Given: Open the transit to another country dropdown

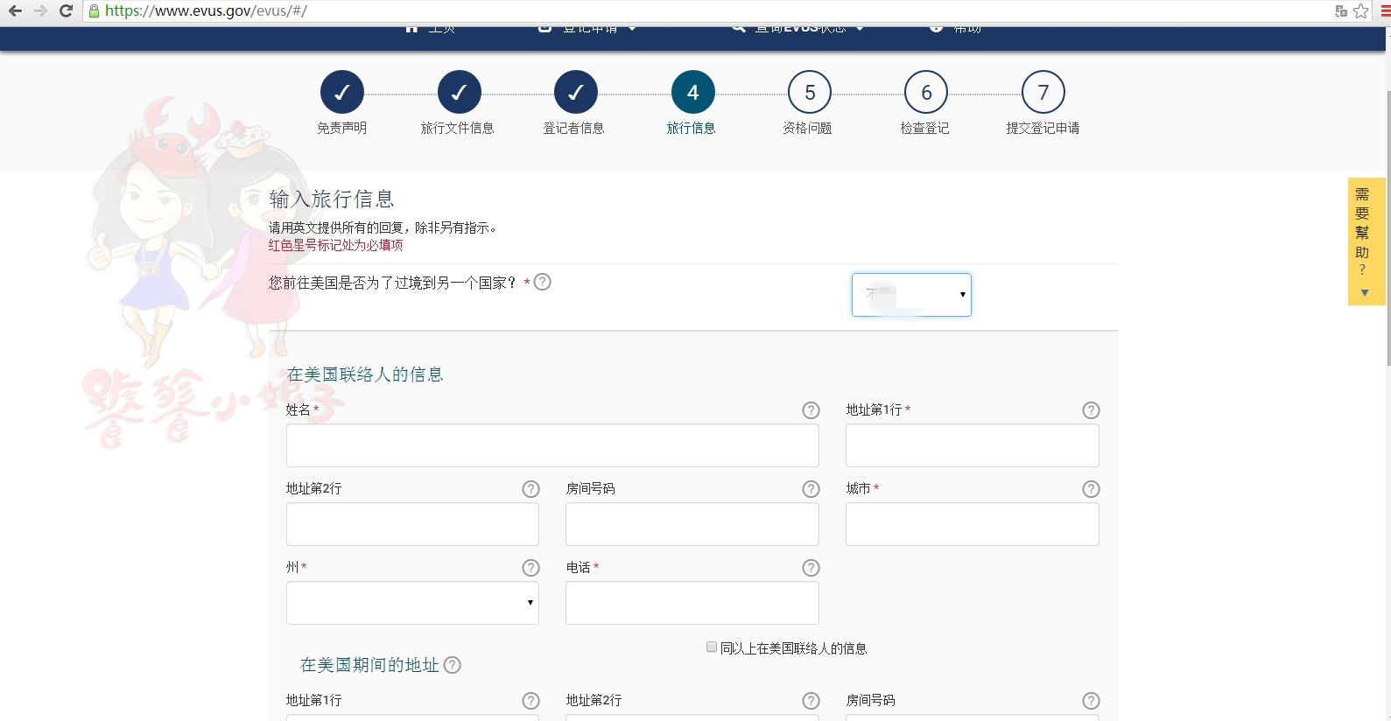Looking at the screenshot, I should coord(911,295).
